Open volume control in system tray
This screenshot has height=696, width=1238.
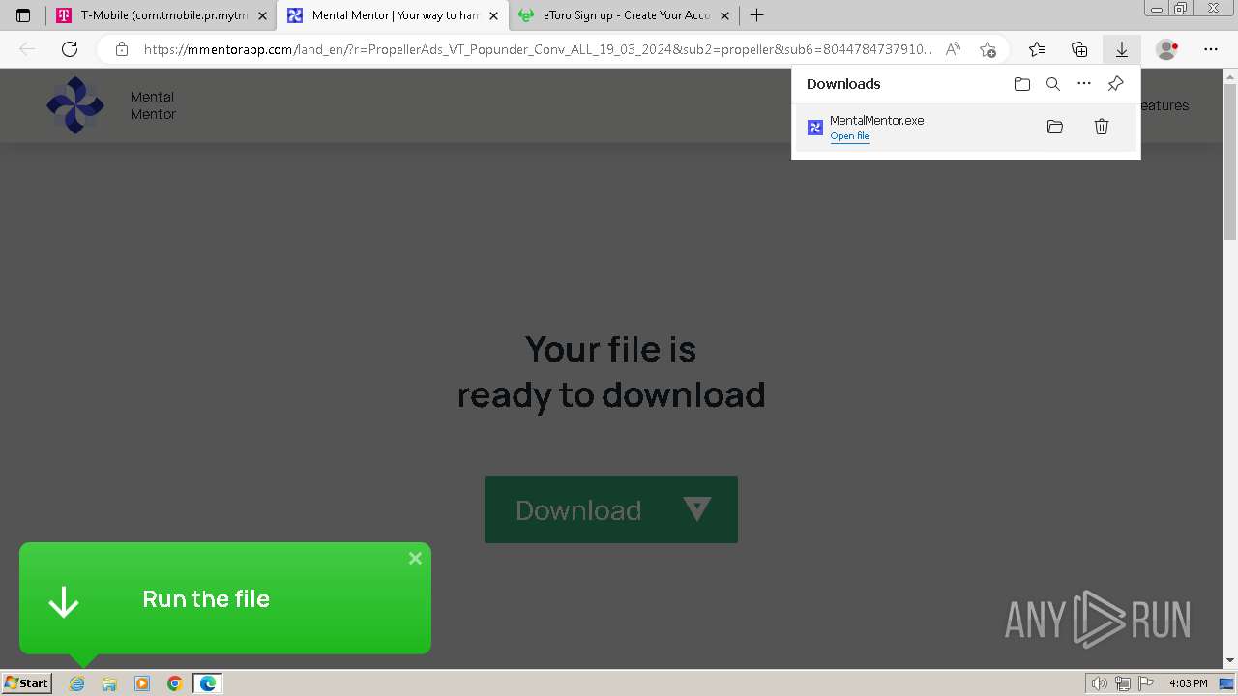pyautogui.click(x=1101, y=683)
